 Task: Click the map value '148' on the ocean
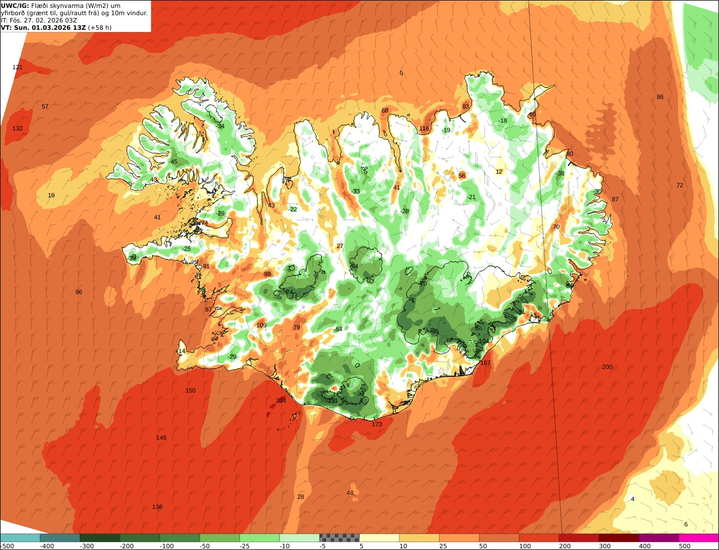pyautogui.click(x=161, y=438)
